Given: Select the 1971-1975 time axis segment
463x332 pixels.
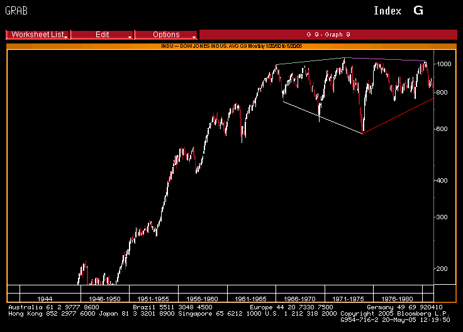Looking at the screenshot, I should [x=349, y=297].
